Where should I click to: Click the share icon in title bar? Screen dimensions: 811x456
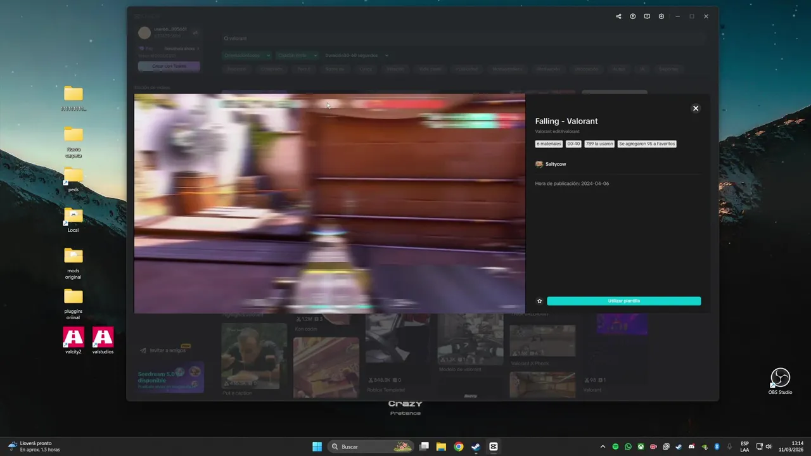coord(618,16)
